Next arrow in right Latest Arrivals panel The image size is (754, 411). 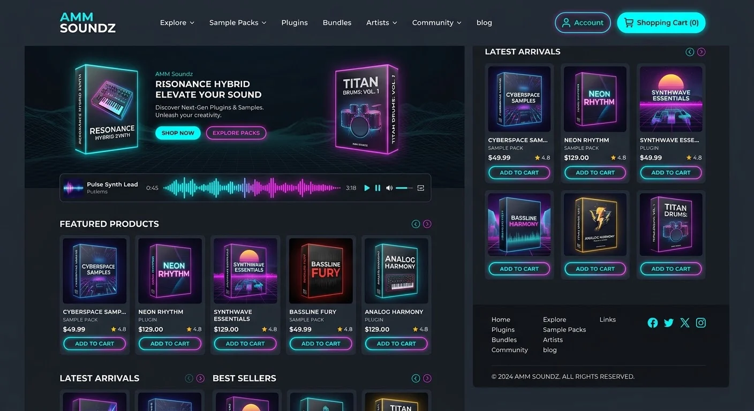702,52
